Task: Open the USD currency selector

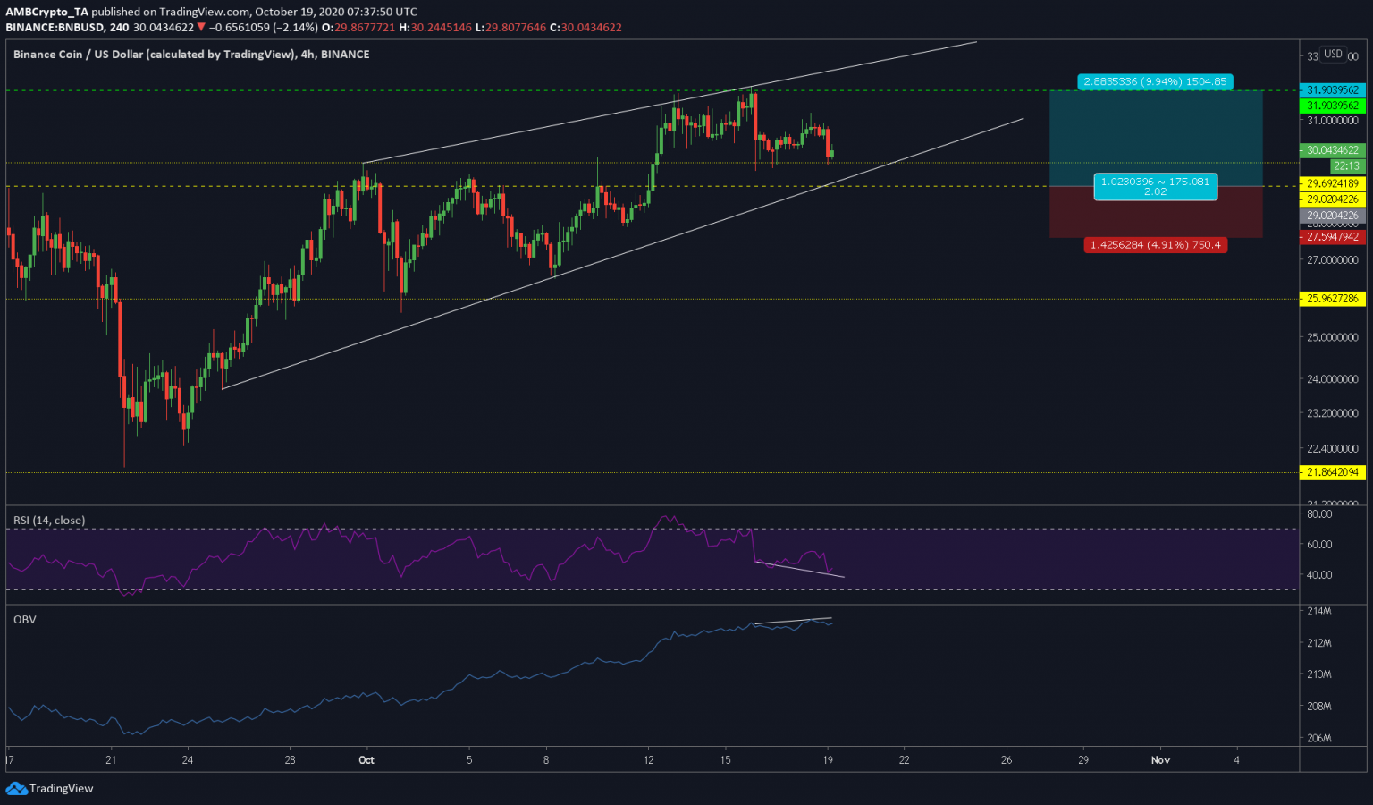Action: click(x=1333, y=55)
